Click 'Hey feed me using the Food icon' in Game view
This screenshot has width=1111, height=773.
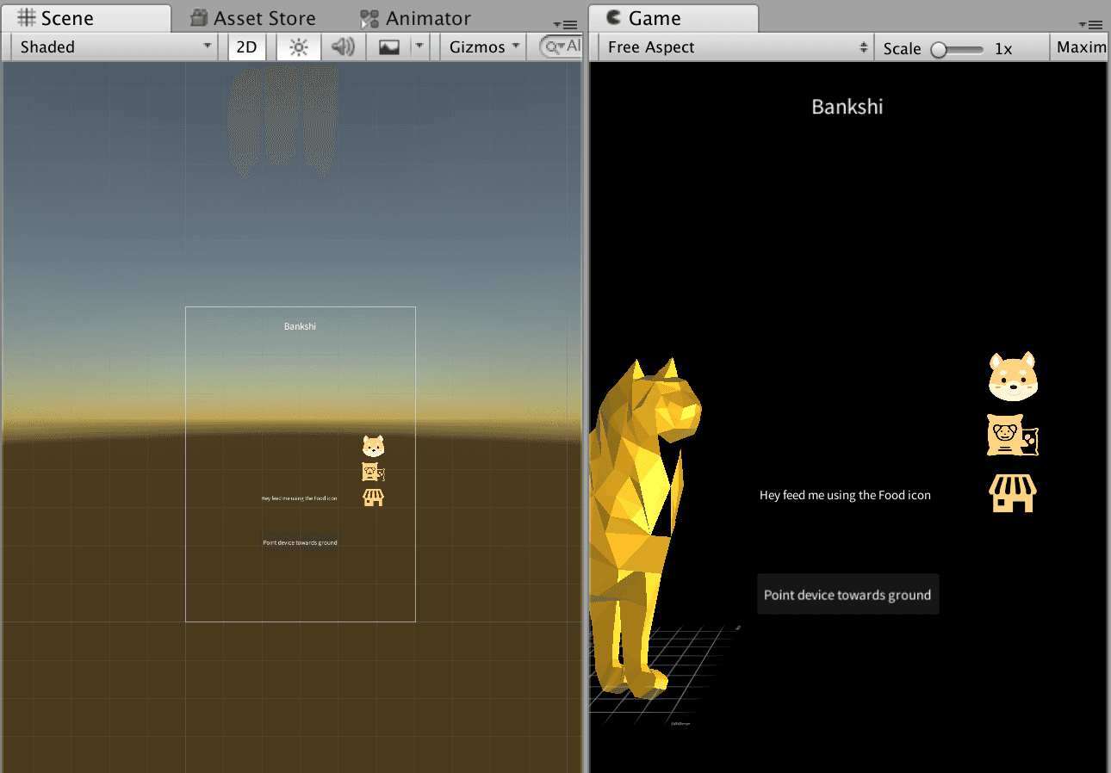coord(845,495)
